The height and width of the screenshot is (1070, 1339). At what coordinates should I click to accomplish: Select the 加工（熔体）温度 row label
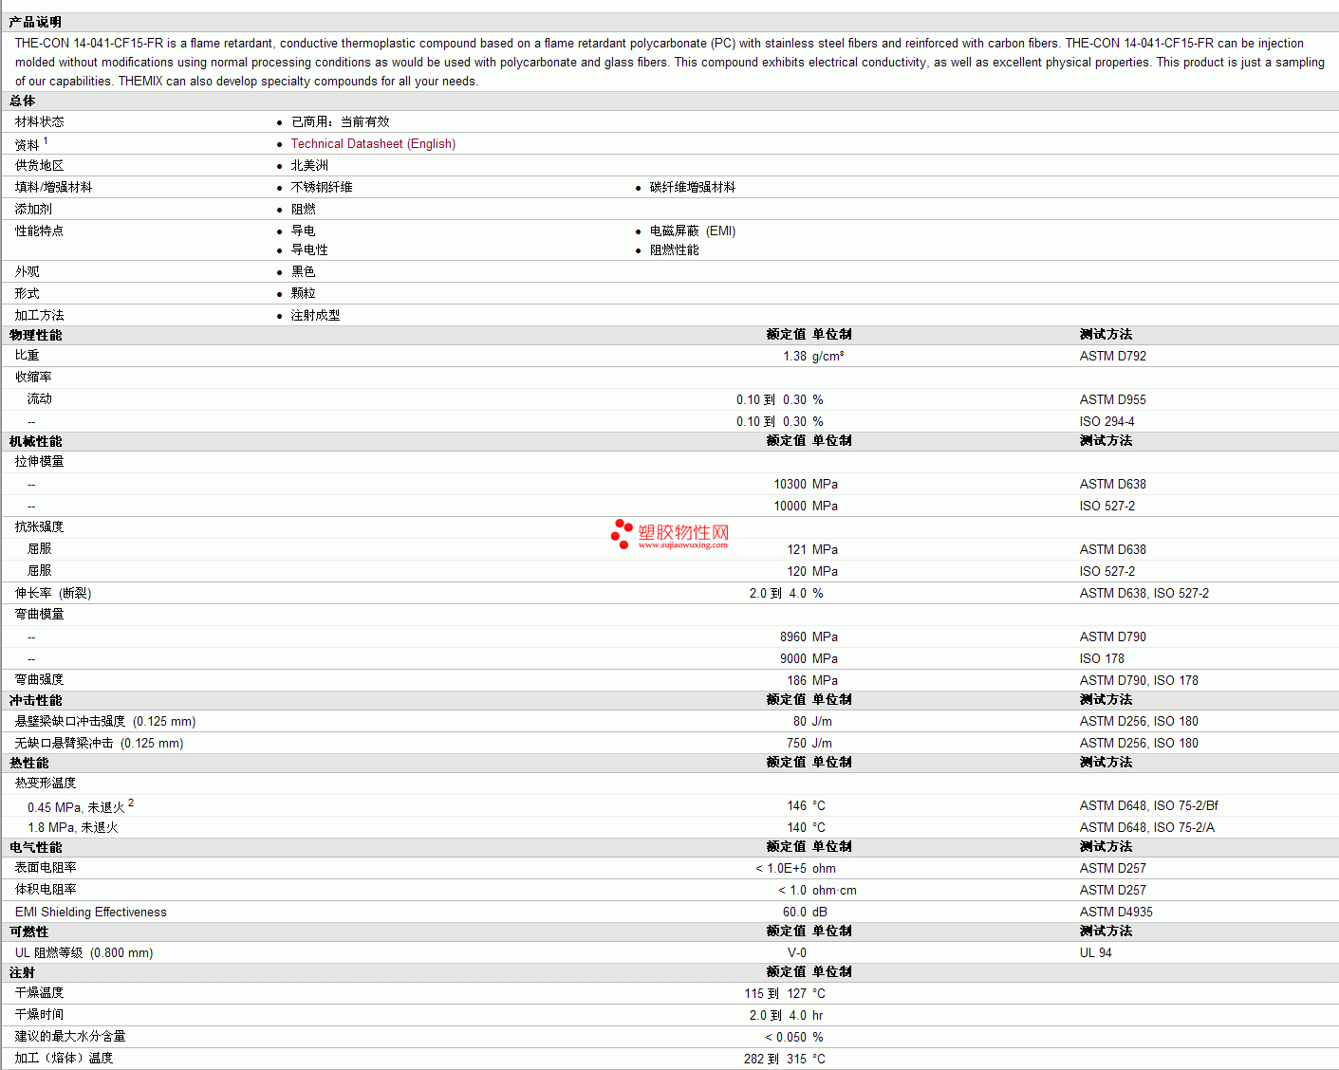click(x=65, y=1059)
